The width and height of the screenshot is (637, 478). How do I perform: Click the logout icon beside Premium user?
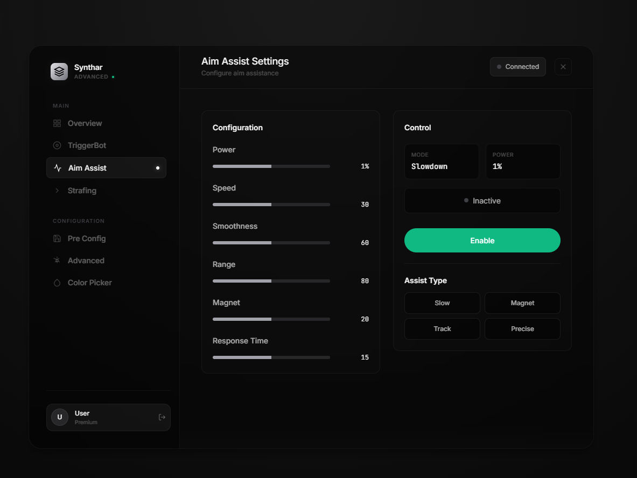pyautogui.click(x=162, y=417)
